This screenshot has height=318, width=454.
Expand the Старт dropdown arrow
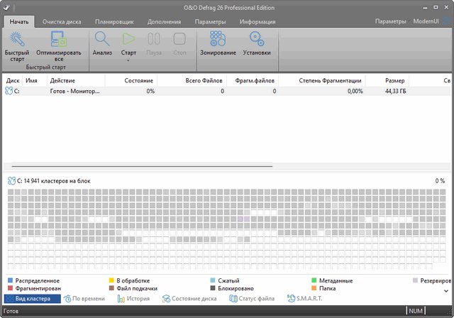pos(128,61)
